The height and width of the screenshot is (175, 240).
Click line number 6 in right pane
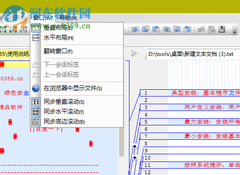[146, 129]
